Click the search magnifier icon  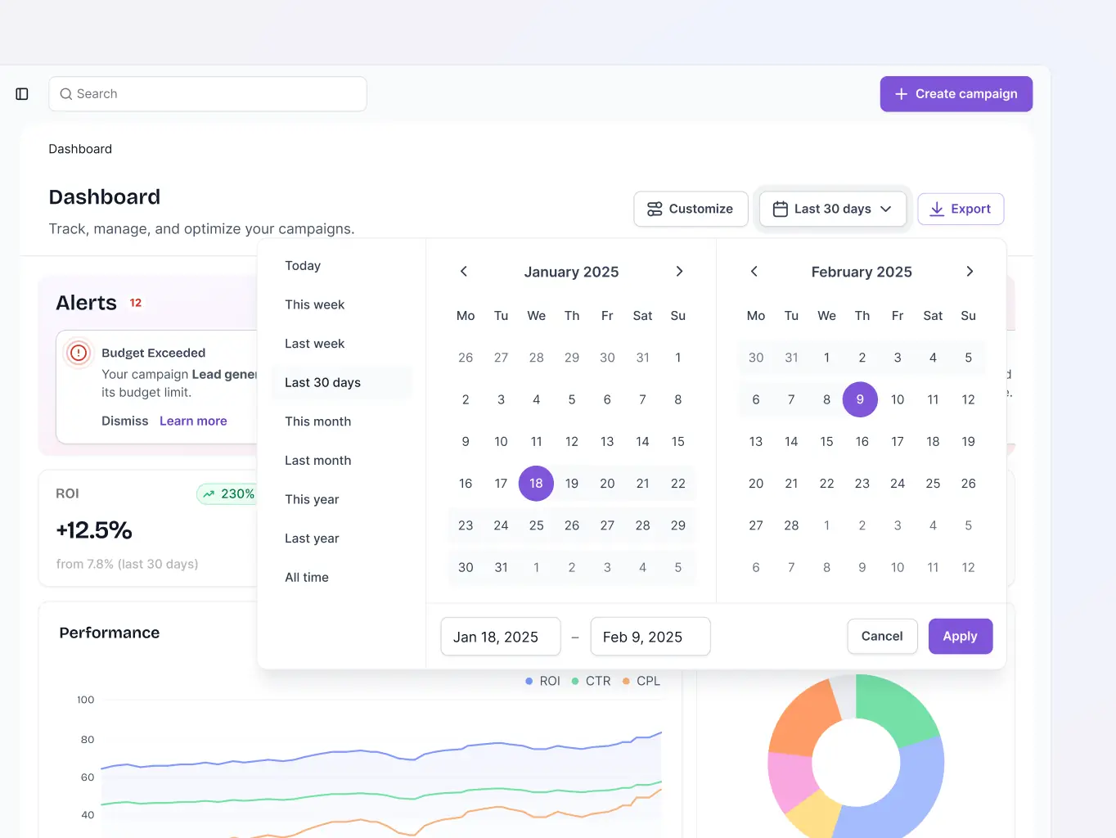coord(65,94)
